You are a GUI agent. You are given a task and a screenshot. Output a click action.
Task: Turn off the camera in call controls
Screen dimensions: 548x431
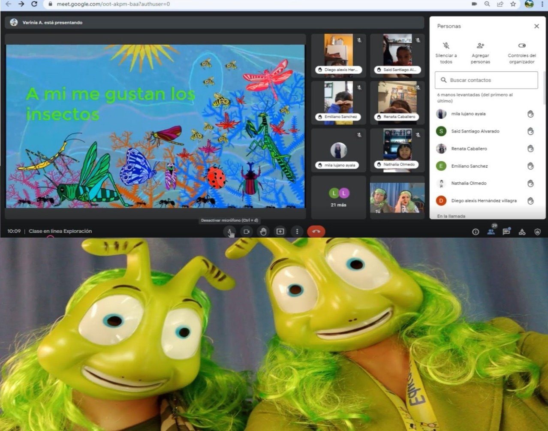pos(247,232)
